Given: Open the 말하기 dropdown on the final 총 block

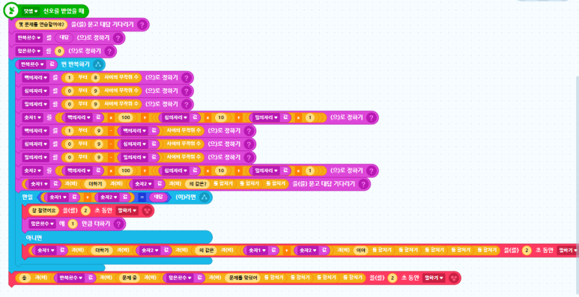Looking at the screenshot, I should tap(434, 278).
